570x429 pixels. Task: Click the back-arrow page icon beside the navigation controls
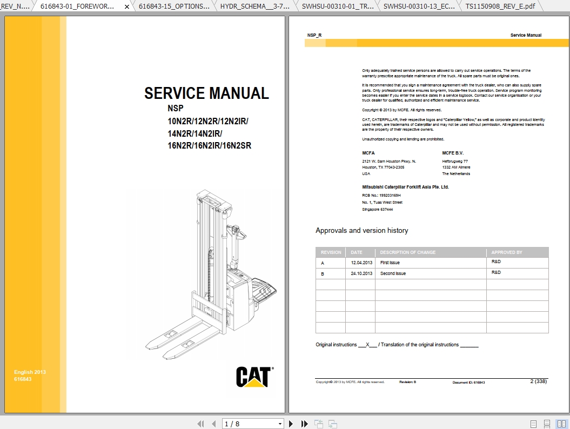[x=318, y=424]
